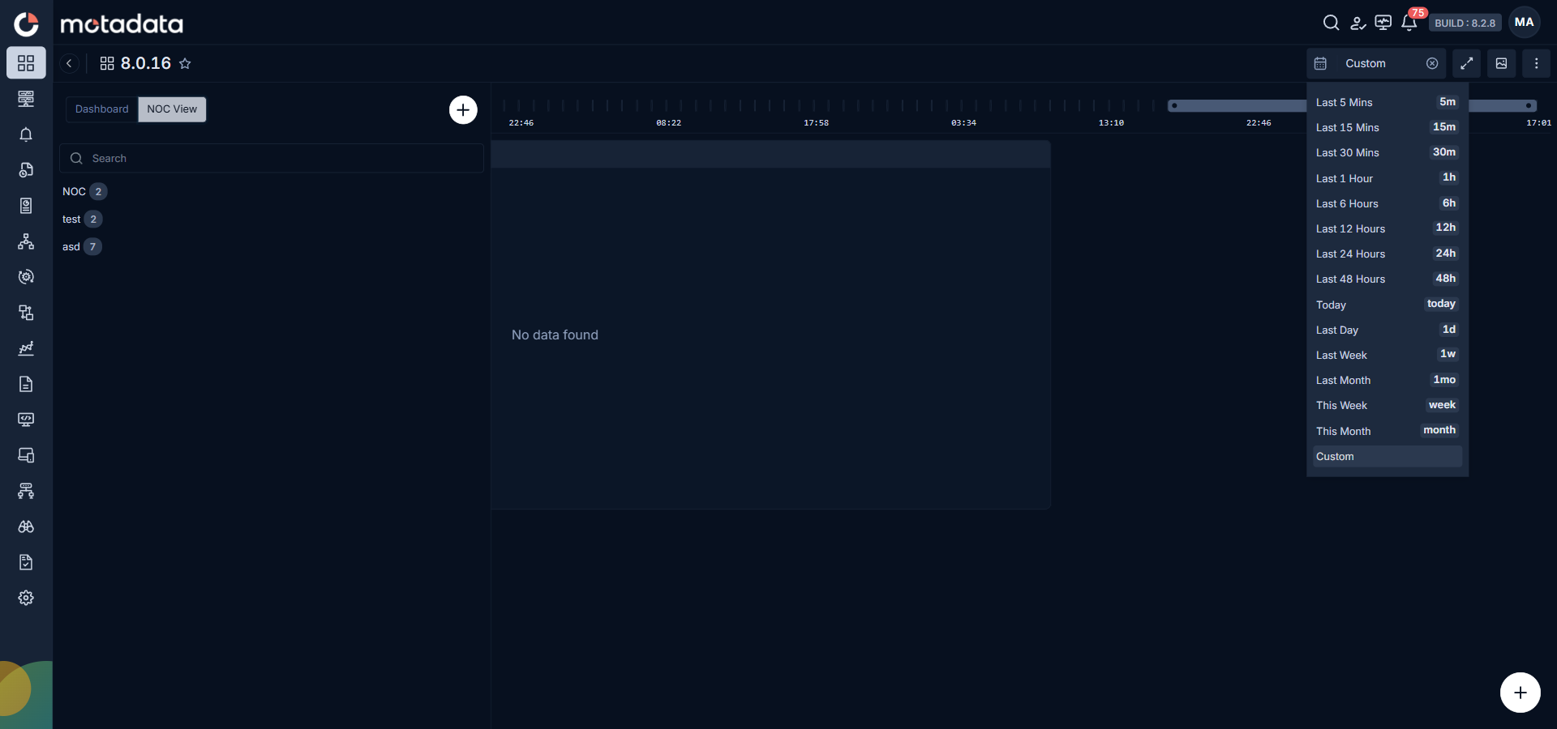This screenshot has height=729, width=1557.
Task: Click the timeline at 17:58 marker
Action: [816, 123]
